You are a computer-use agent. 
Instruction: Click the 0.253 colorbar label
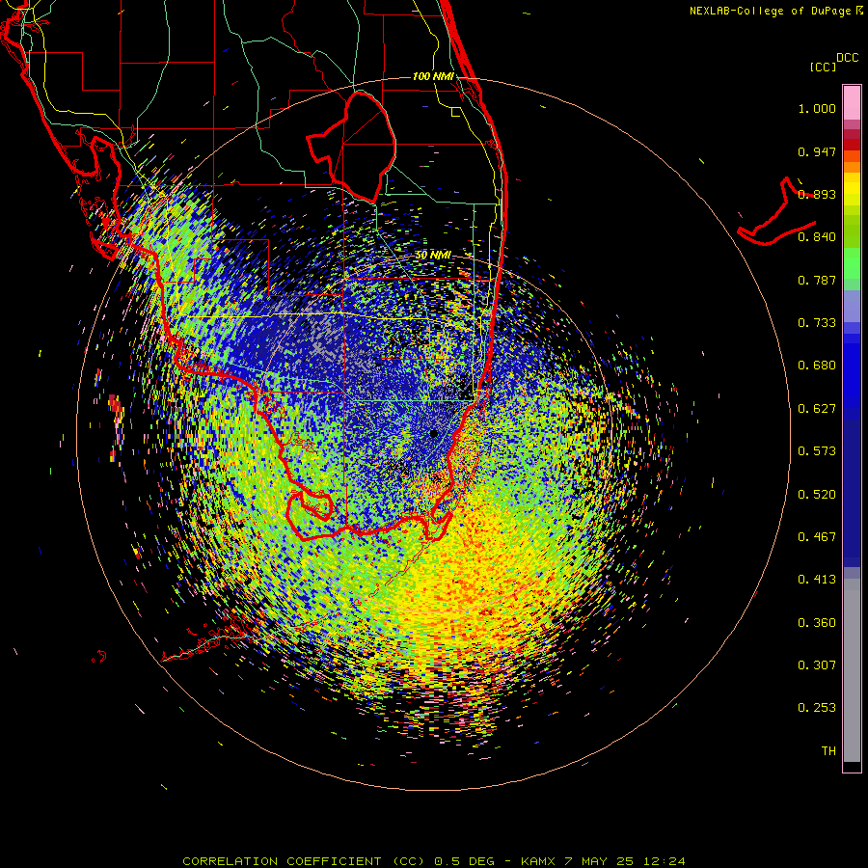[x=817, y=708]
